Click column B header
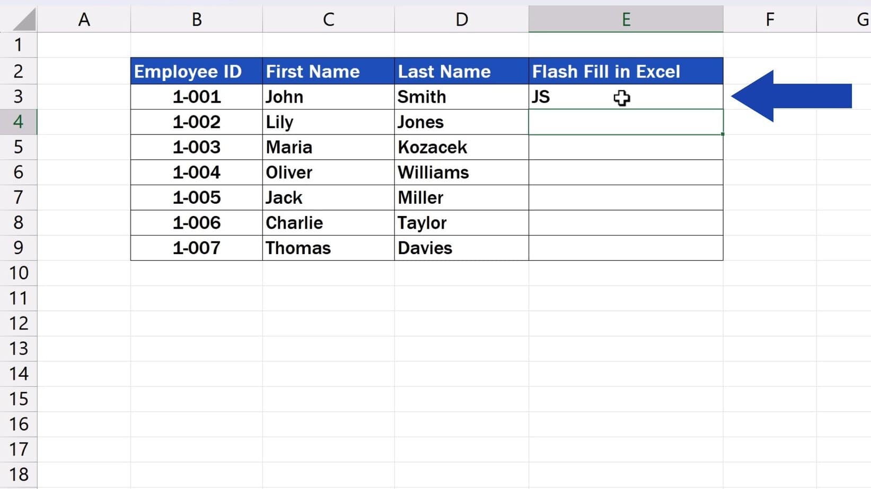 click(x=197, y=19)
